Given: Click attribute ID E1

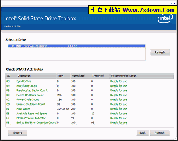Looking at the screenshot, I should (8, 109).
